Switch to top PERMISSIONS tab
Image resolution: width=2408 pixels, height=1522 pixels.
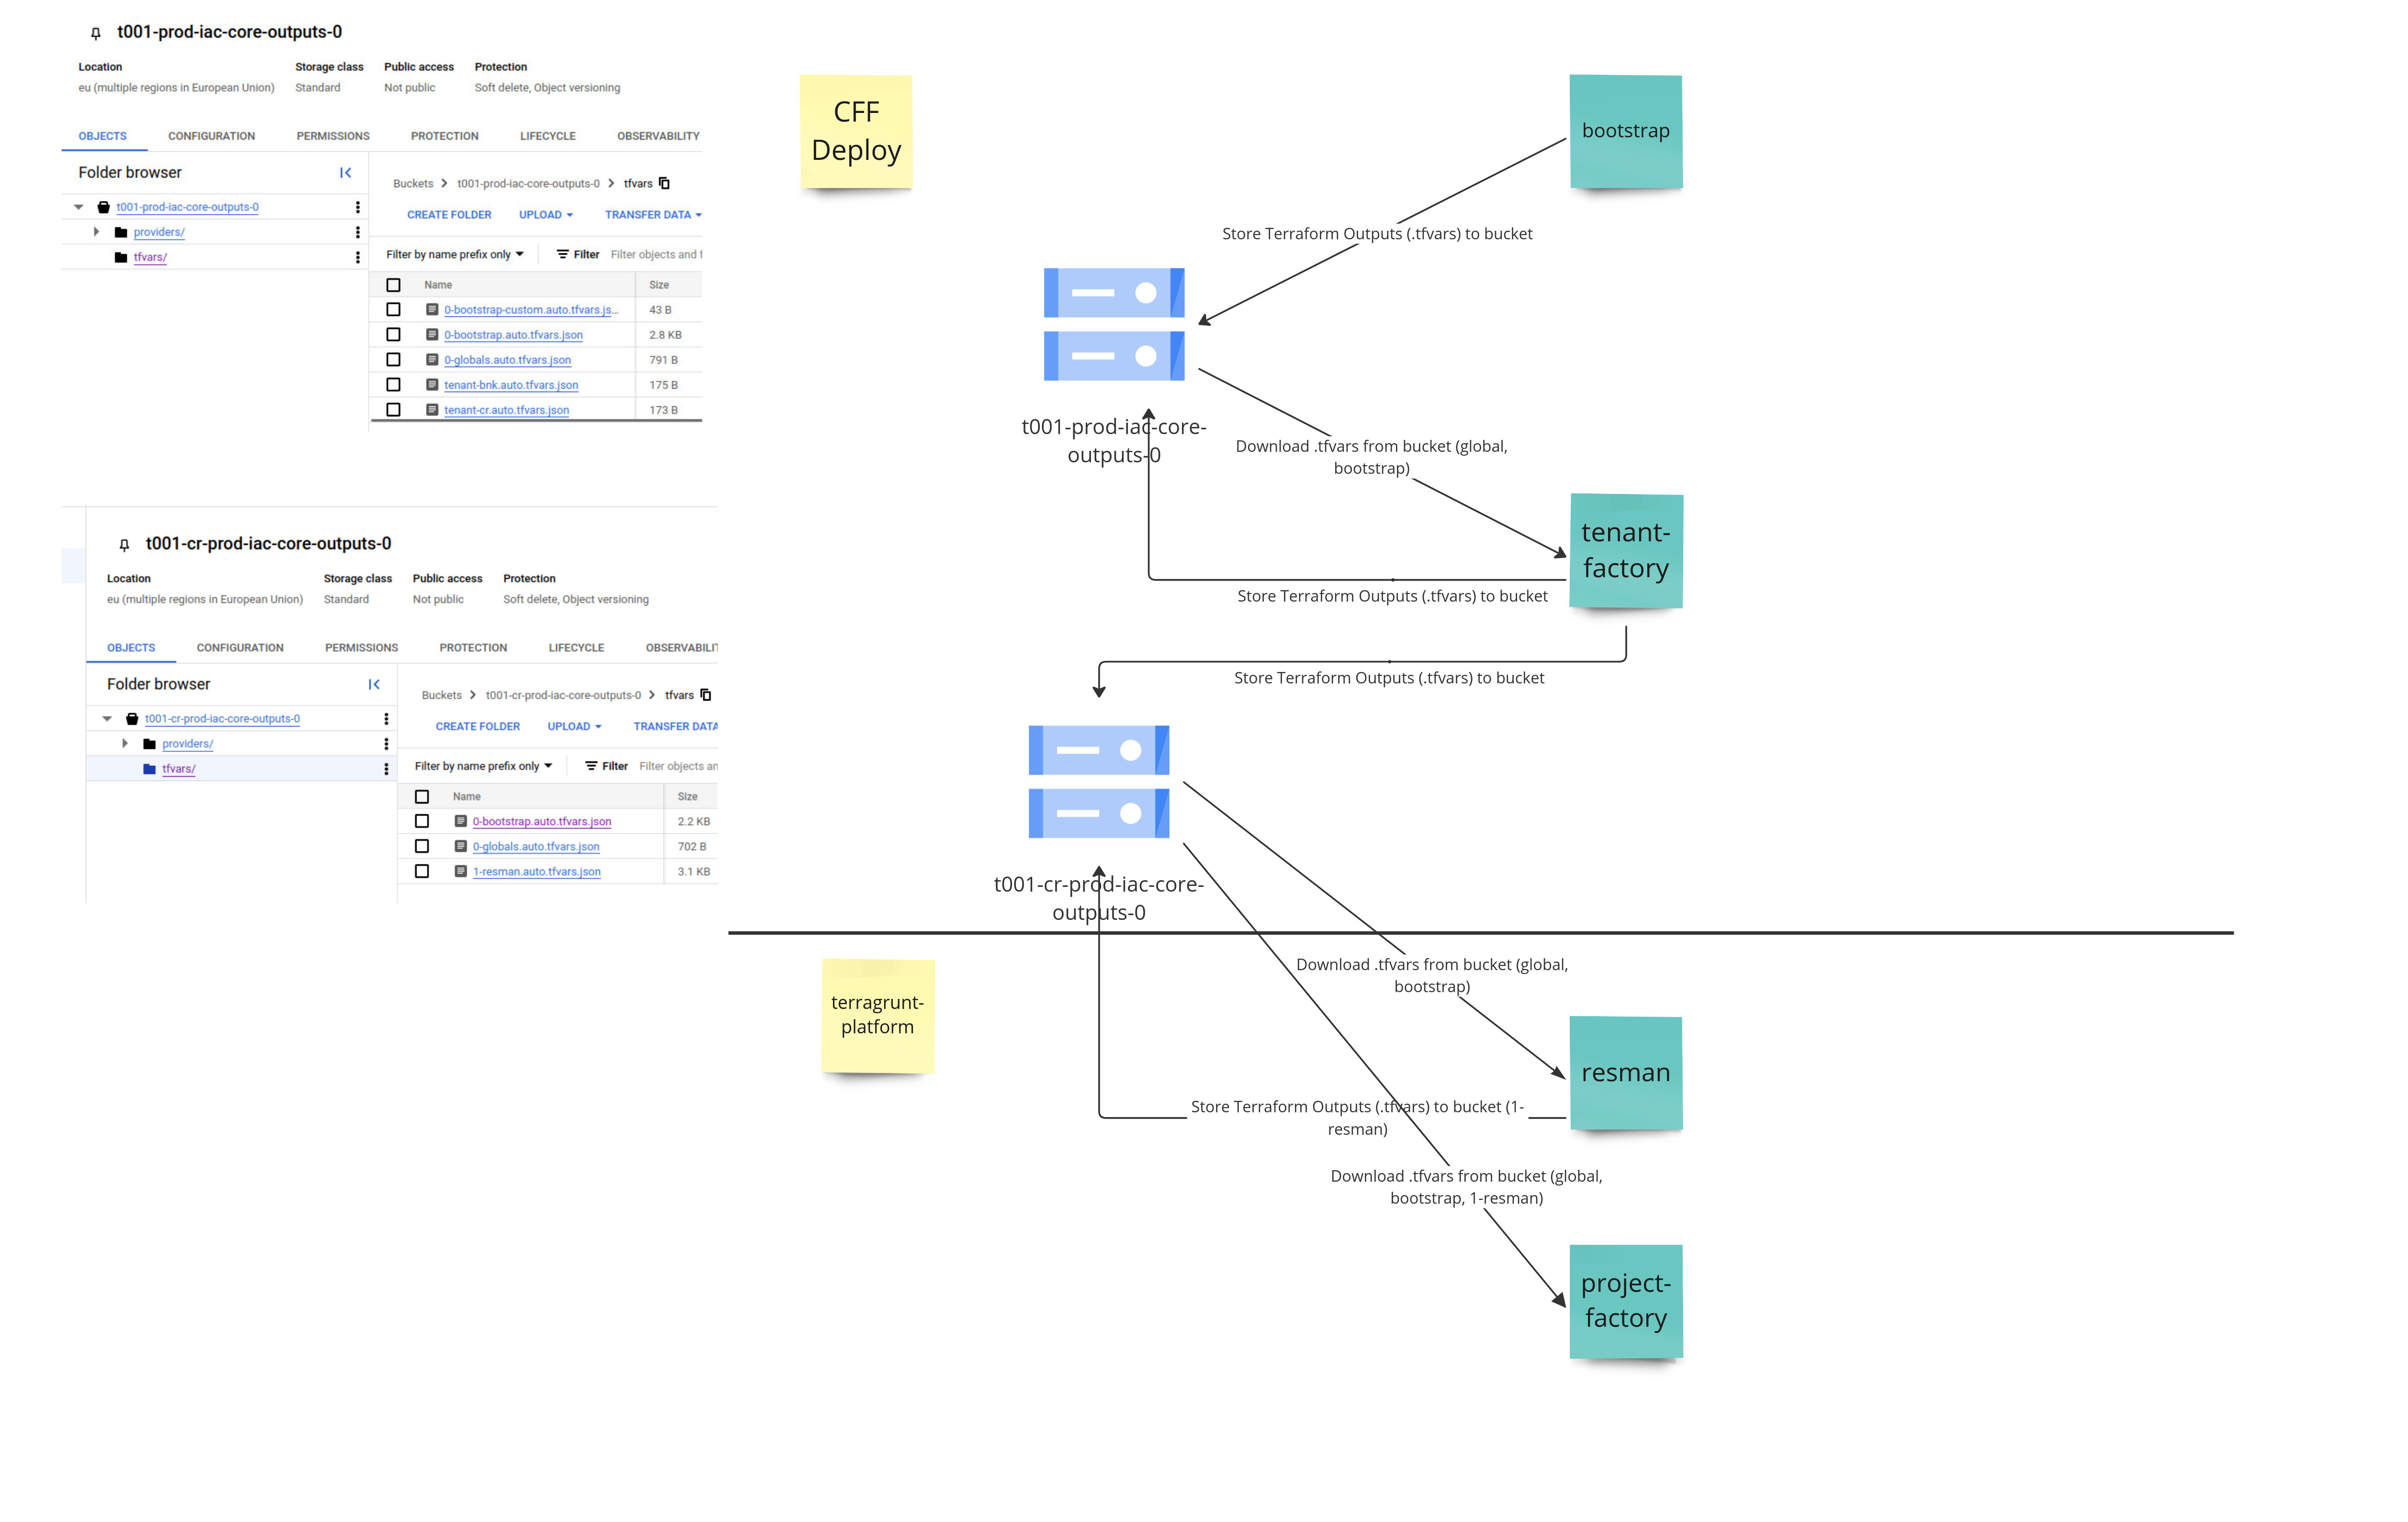(x=333, y=136)
